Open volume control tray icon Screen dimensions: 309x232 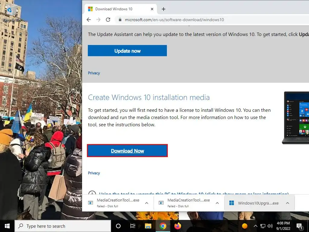coord(270,226)
